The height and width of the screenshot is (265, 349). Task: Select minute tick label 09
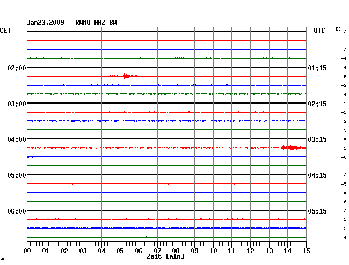click(x=194, y=251)
